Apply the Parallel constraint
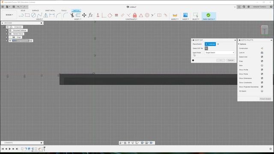 [x=122, y=15]
